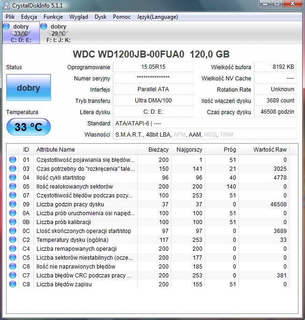Open the Język(Language) menu
This screenshot has width=305, height=320.
(157, 17)
